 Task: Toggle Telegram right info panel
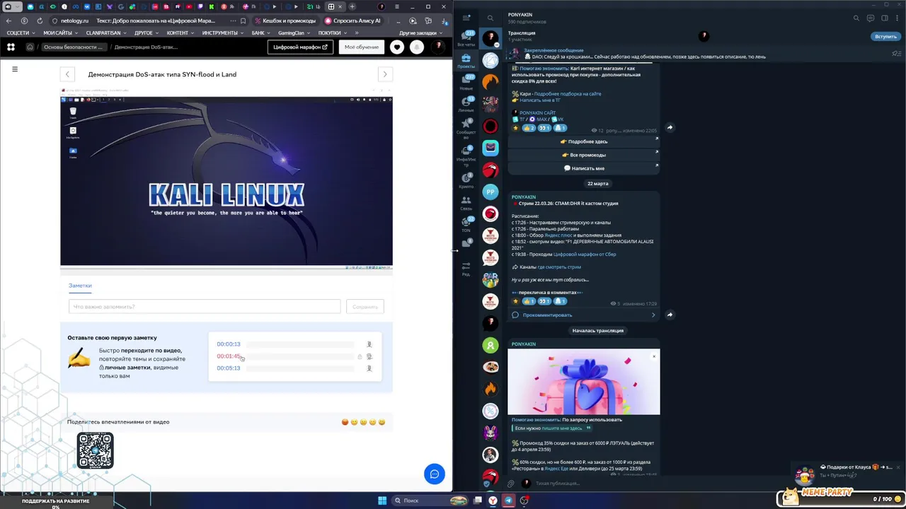point(885,18)
